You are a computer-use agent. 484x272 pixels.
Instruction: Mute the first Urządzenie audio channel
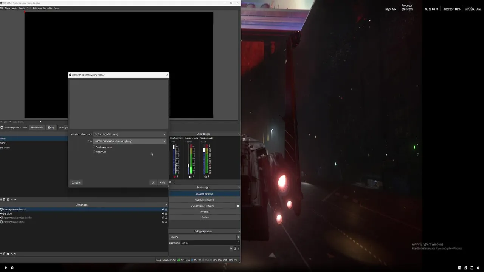pos(190,177)
